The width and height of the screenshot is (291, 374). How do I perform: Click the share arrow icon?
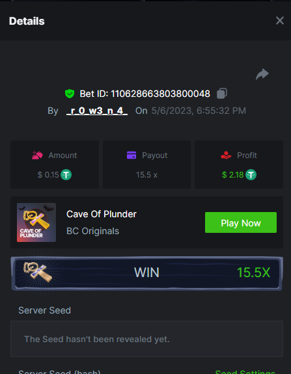[x=262, y=74]
